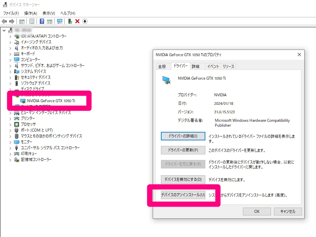Click the 記憶域コントローラー icon
The height and width of the screenshot is (237, 316).
click(17, 160)
